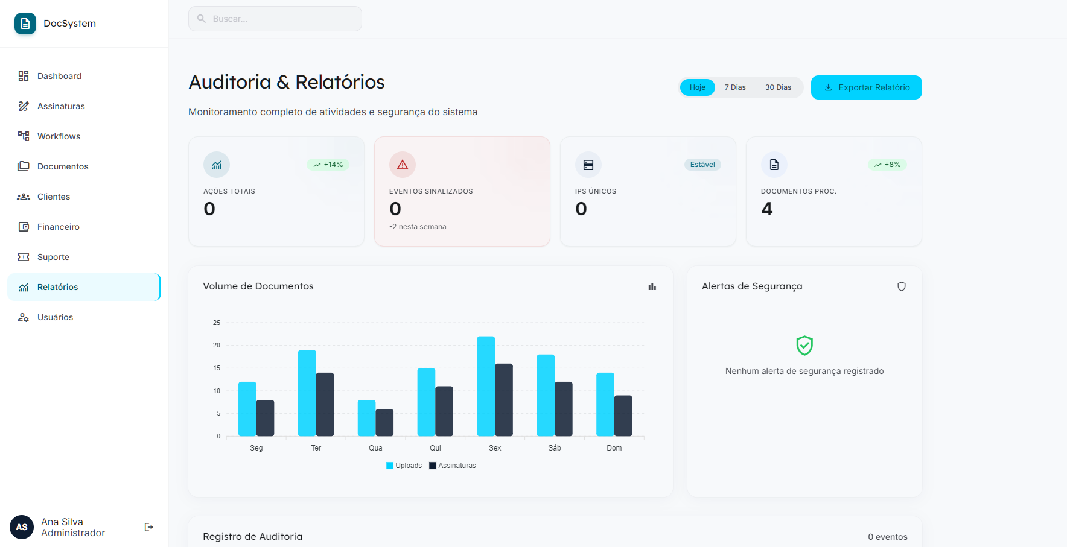Open the Documentos section
1067x547 pixels.
84,166
